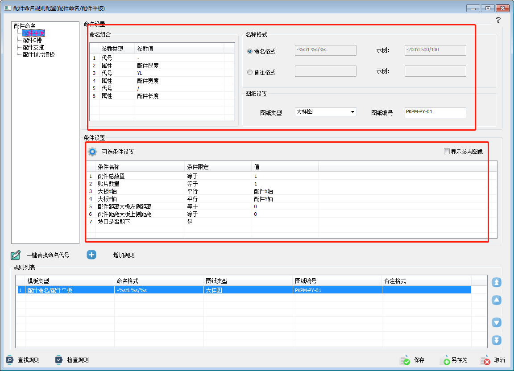Click the 图纸编号 field containing PKPM-PY-01
Screen dimensions: 514x371
(435, 112)
